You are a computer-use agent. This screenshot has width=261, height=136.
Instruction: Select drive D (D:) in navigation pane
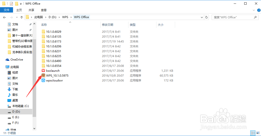(14, 112)
